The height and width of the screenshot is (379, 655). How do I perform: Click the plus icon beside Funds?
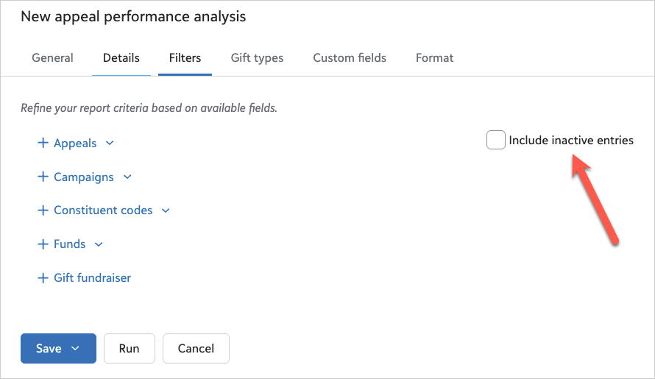pyautogui.click(x=43, y=244)
